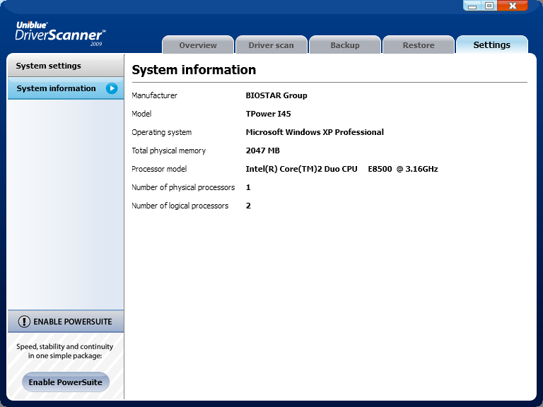Image resolution: width=543 pixels, height=407 pixels.
Task: Open the Overview tab
Action: (198, 45)
